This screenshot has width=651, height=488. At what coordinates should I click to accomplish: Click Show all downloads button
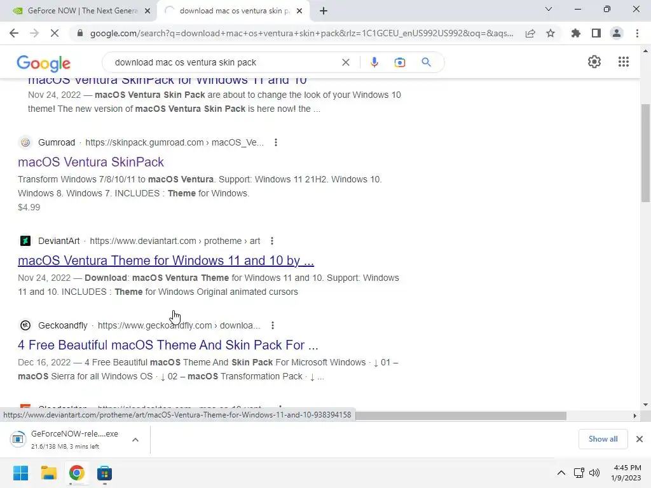603,439
